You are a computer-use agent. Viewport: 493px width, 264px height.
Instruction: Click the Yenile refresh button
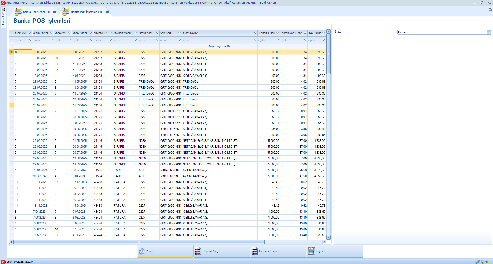click(165, 251)
